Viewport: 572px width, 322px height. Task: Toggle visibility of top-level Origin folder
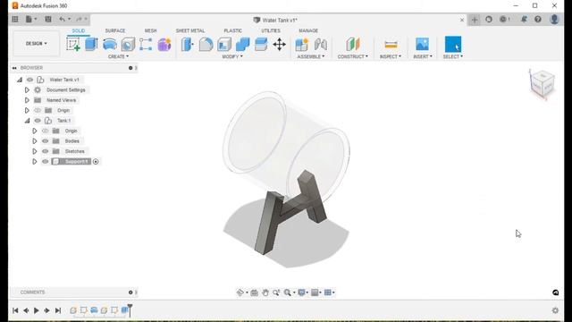pyautogui.click(x=38, y=110)
